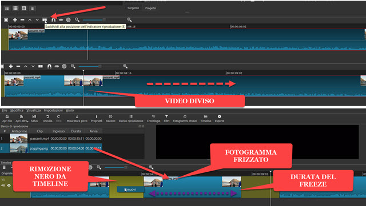Screen dimensions: 366x206
Task: Click zoom-out magnifier above the jogging.png timeline
Action: click(x=99, y=167)
